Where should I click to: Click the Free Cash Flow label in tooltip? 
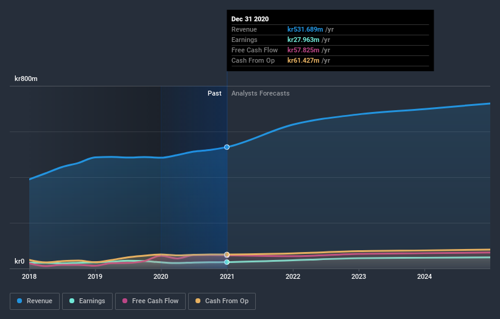click(x=255, y=50)
